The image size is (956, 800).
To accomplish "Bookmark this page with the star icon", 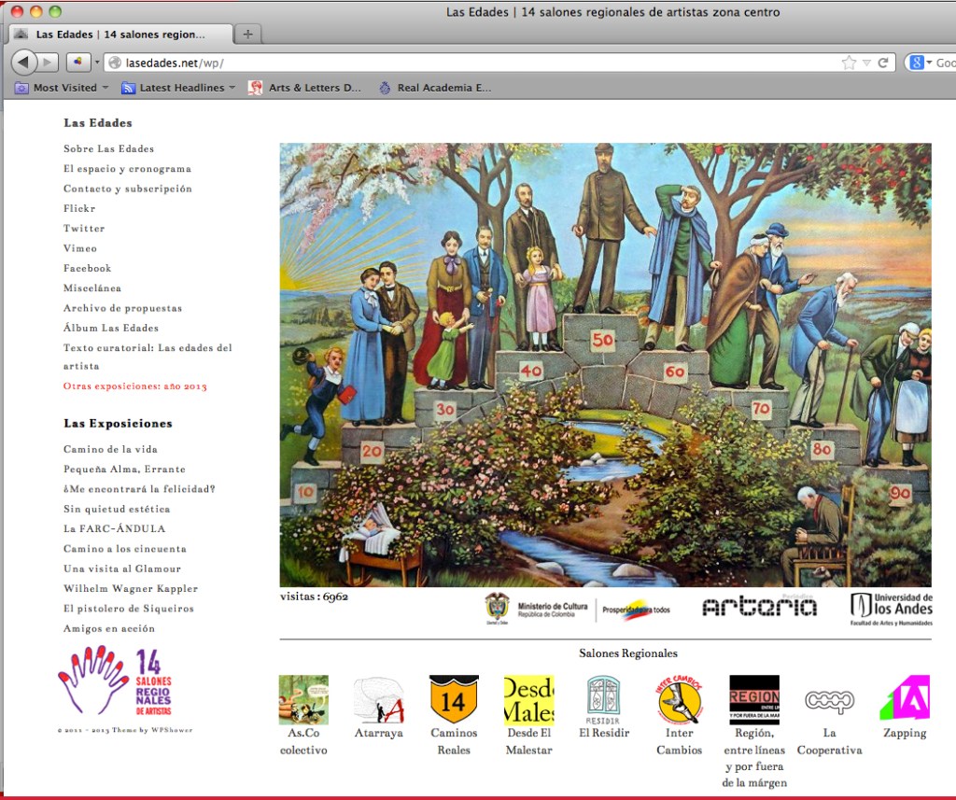I will point(849,63).
